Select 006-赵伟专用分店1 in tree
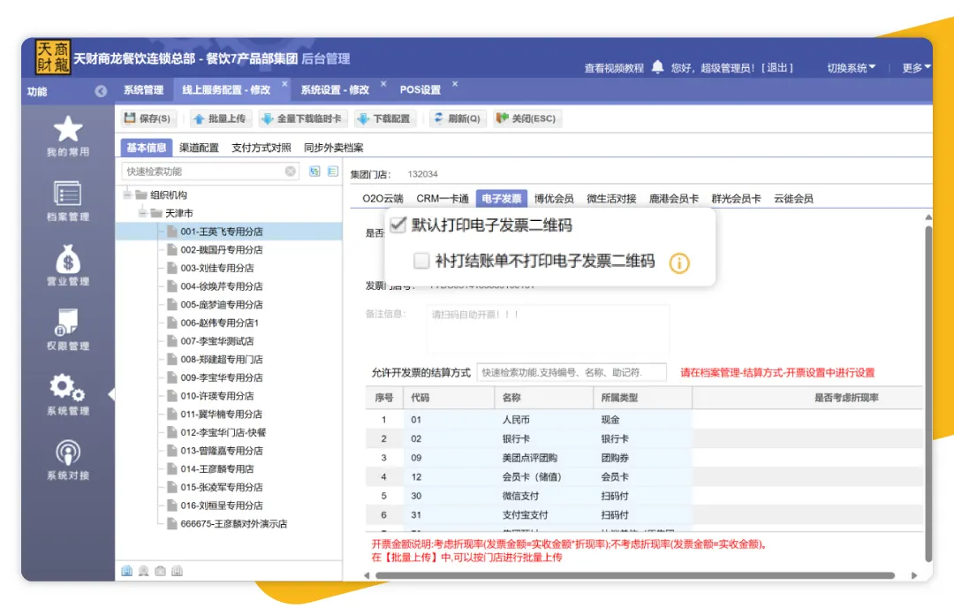This screenshot has width=954, height=616. tap(219, 323)
